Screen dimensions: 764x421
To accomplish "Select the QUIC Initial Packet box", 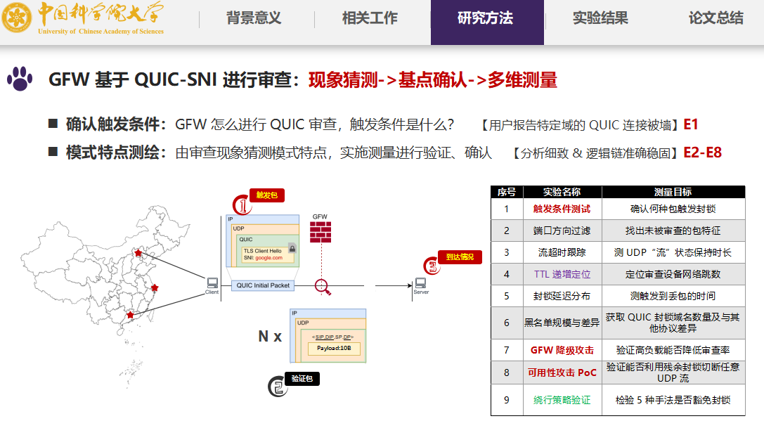I will pos(263,285).
